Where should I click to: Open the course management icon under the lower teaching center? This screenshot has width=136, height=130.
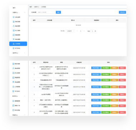pos(16,101)
